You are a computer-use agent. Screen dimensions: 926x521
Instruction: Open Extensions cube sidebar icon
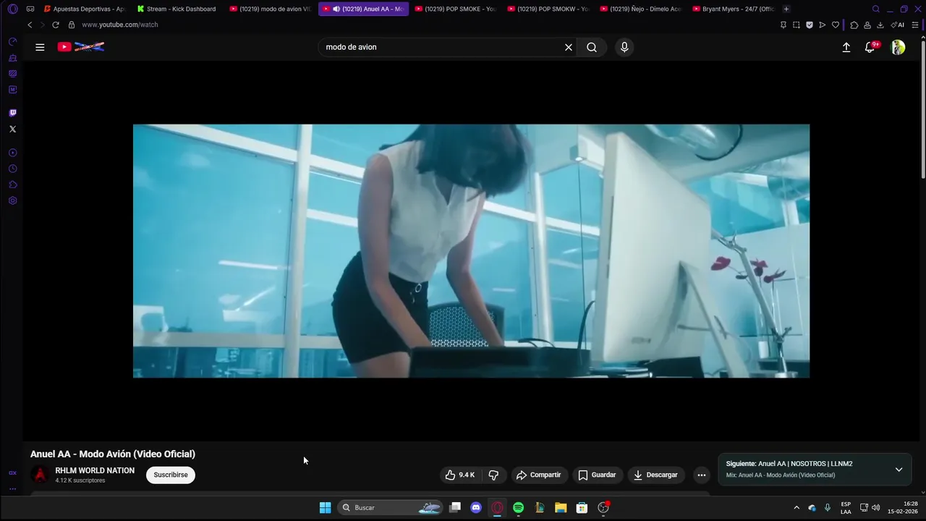pos(12,185)
